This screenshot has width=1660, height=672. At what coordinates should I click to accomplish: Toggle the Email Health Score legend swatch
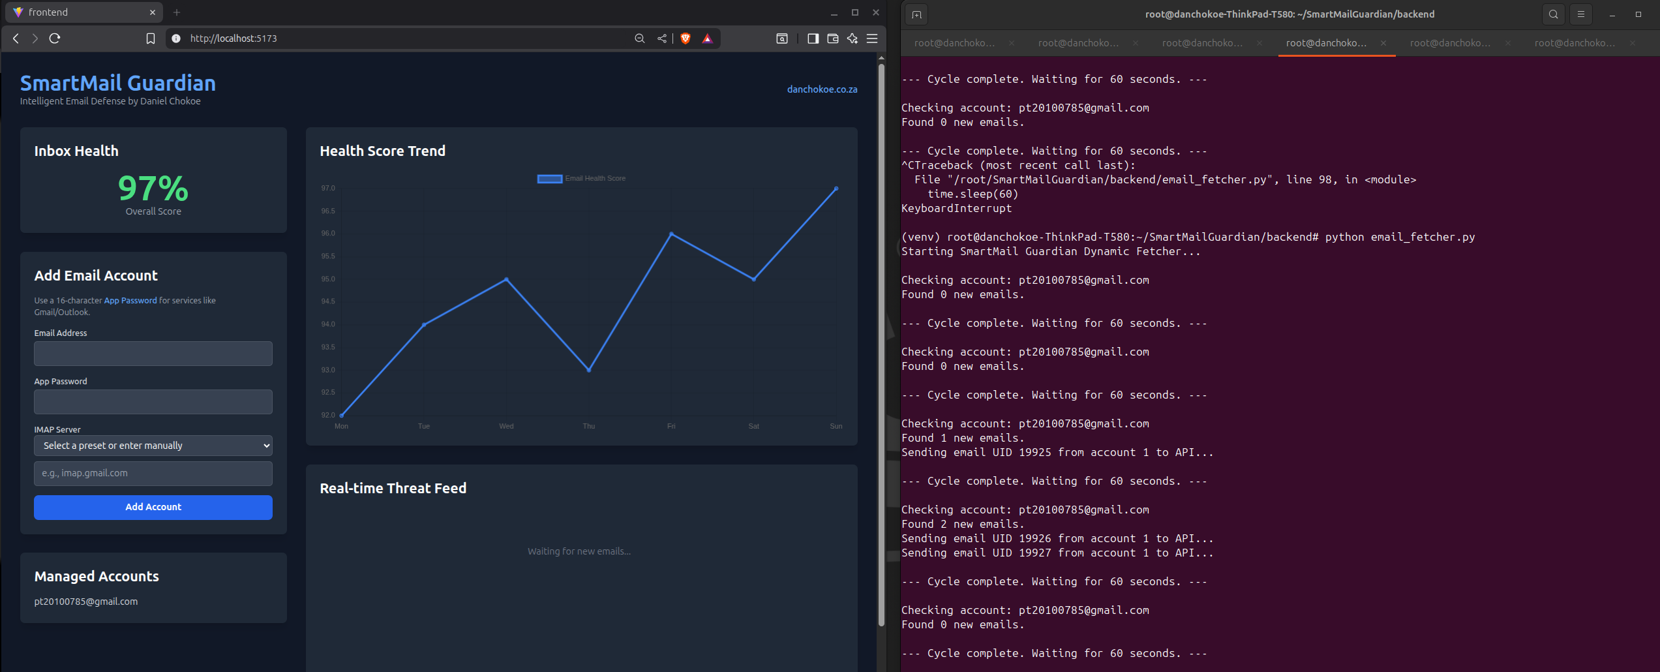click(x=549, y=179)
